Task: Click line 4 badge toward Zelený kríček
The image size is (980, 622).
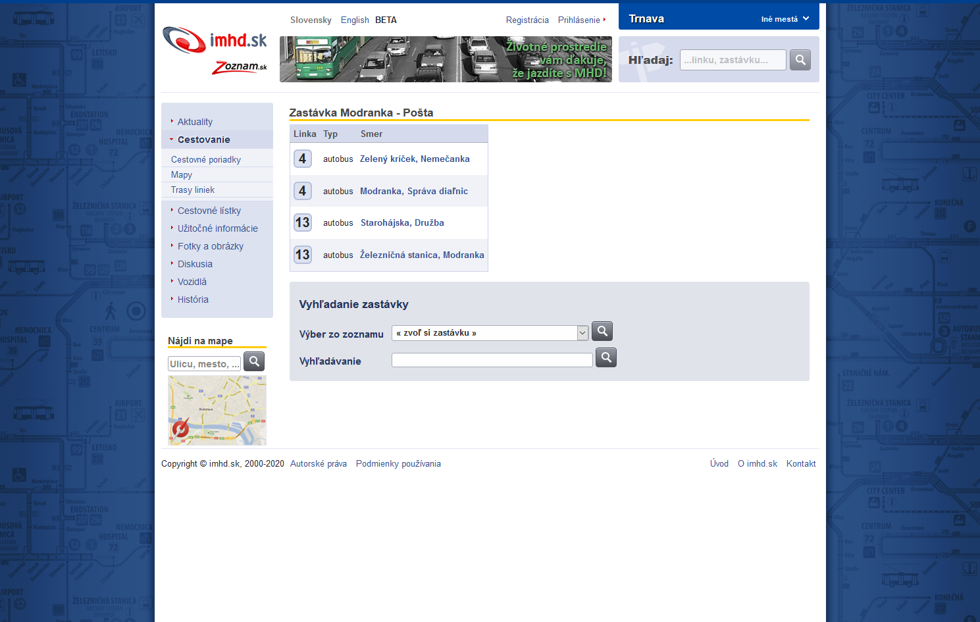Action: coord(302,159)
